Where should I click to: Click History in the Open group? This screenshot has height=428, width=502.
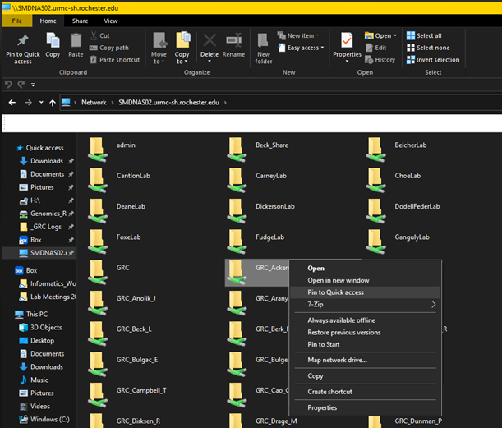tap(380, 60)
